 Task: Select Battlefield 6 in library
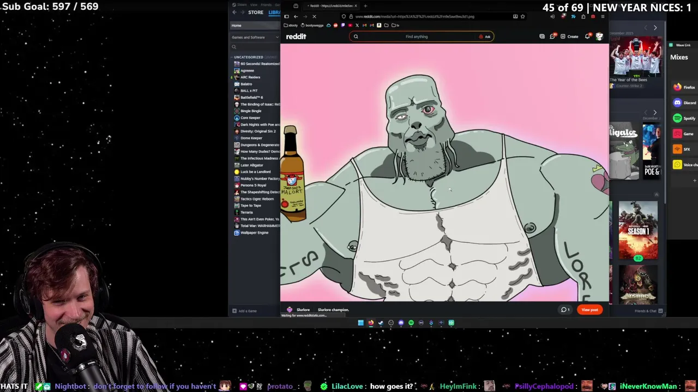coord(251,97)
